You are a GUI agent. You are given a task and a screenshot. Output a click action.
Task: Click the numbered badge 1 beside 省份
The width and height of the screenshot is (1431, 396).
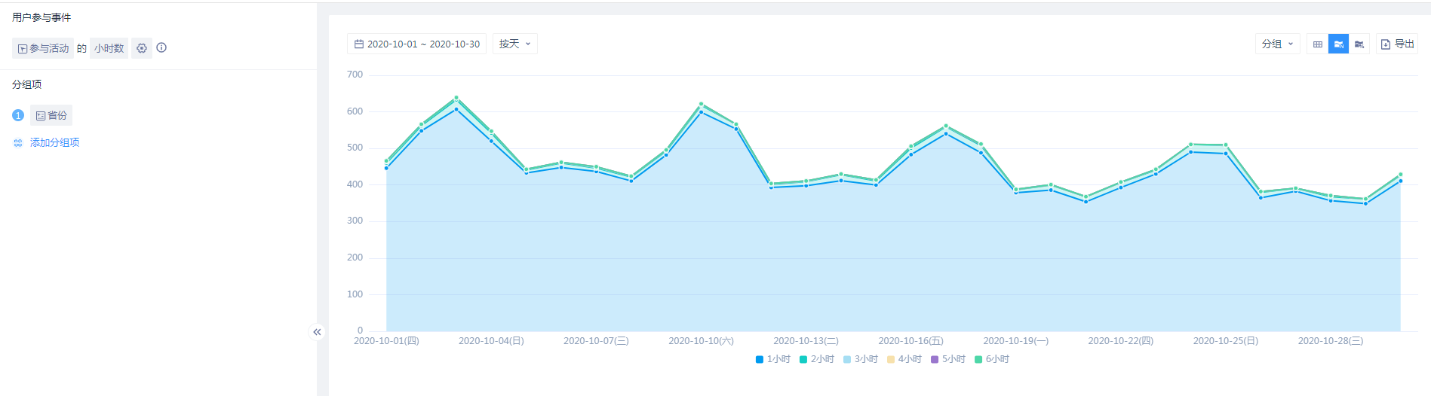[x=18, y=115]
